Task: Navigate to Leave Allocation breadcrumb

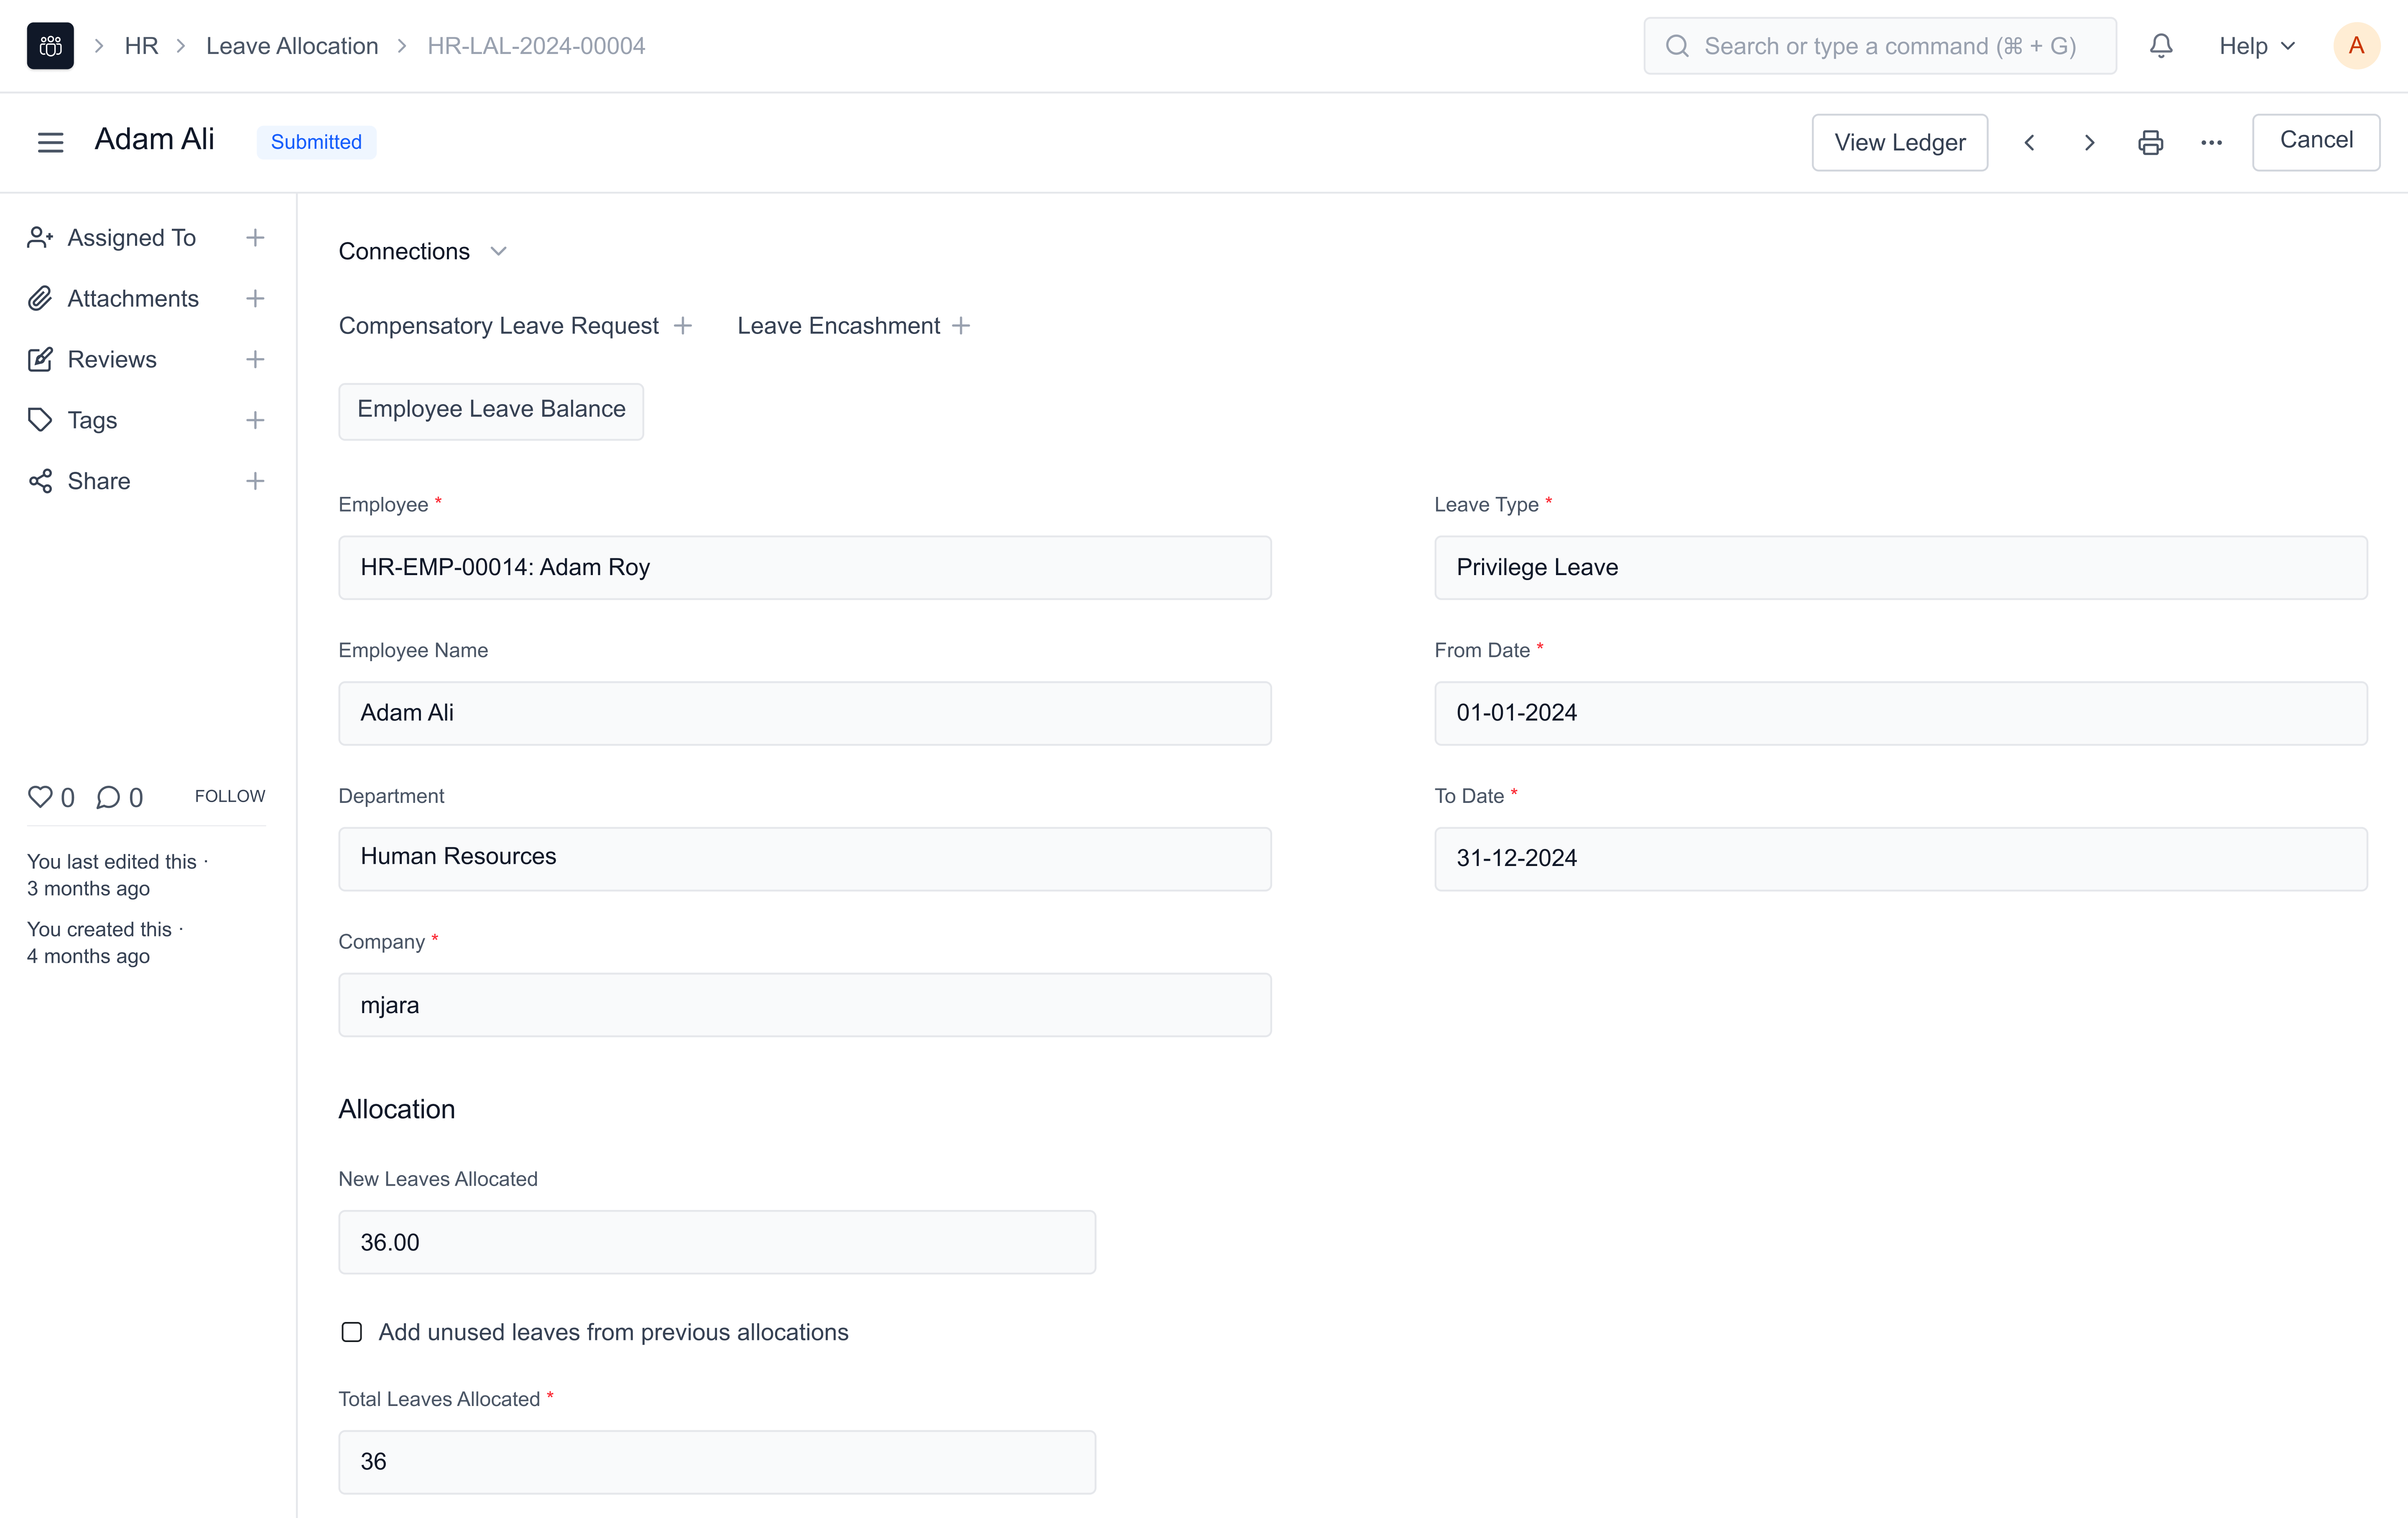Action: [292, 46]
